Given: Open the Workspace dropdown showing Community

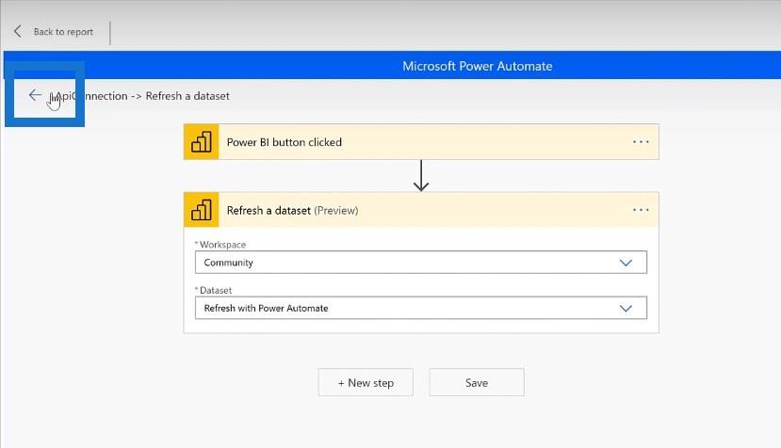Looking at the screenshot, I should pos(421,263).
